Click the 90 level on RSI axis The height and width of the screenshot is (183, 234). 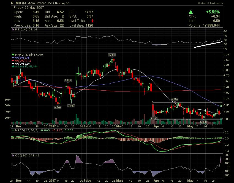225,31
